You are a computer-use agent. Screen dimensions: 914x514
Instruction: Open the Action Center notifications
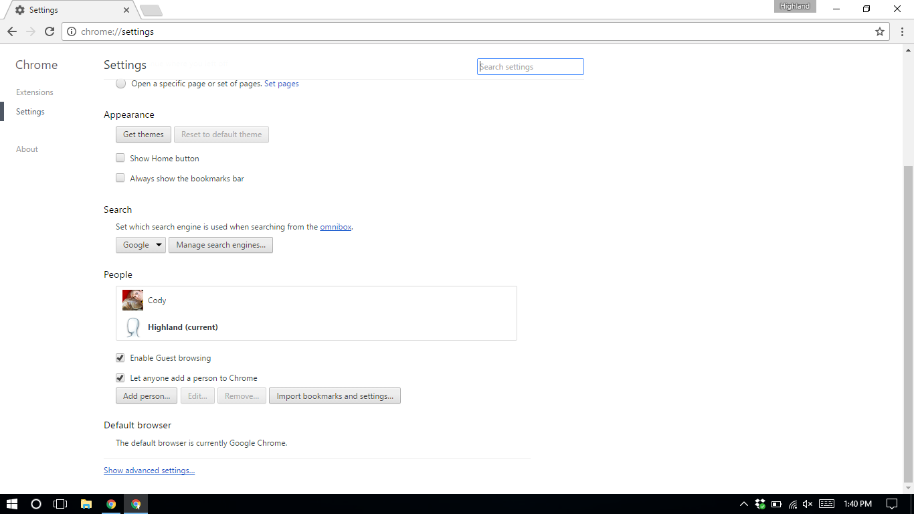pyautogui.click(x=892, y=504)
